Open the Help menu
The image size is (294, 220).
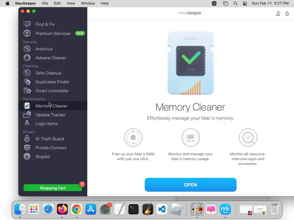(x=105, y=3)
